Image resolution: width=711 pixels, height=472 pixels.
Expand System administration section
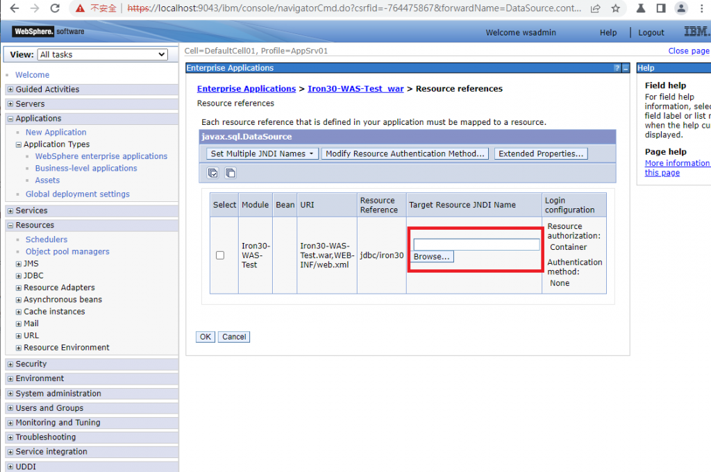point(10,394)
